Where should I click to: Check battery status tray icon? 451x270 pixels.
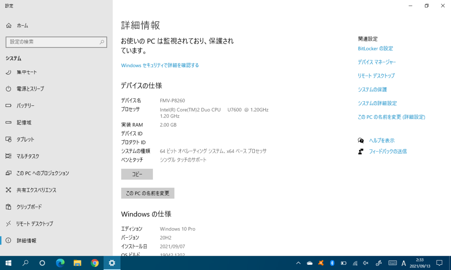click(344, 263)
